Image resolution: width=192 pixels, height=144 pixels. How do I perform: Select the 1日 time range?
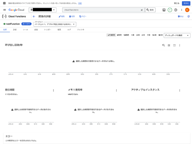133,35
